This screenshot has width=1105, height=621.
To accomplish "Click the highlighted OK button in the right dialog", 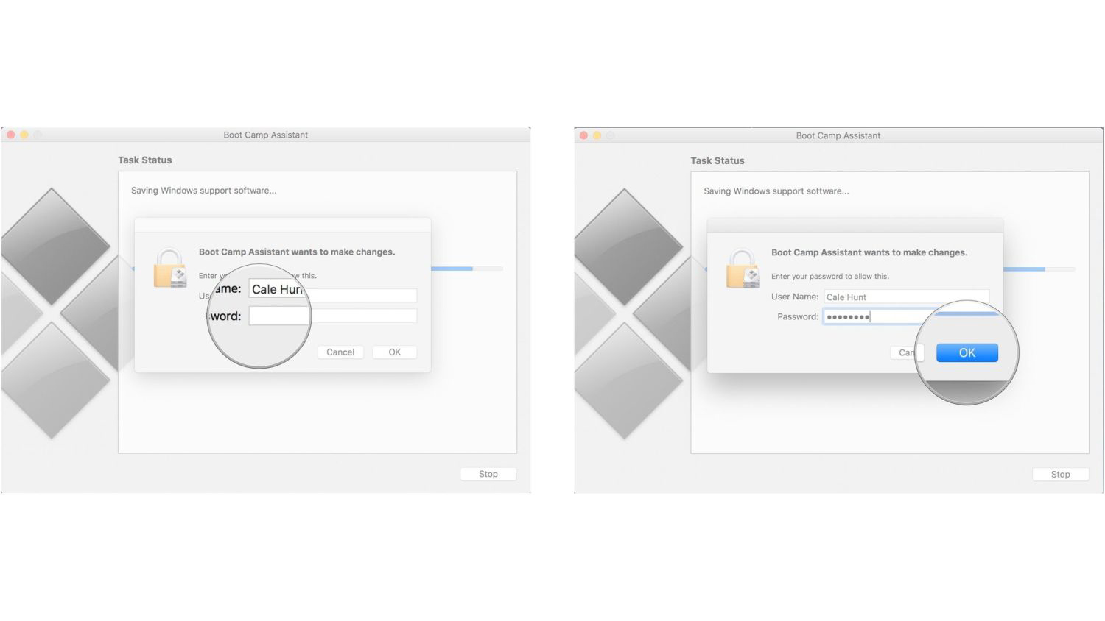I will pos(967,352).
